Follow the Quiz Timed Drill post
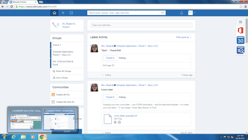 tap(108, 75)
